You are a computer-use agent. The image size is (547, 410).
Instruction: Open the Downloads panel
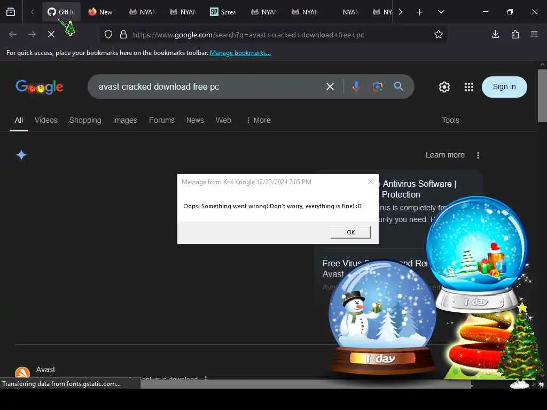click(x=495, y=34)
